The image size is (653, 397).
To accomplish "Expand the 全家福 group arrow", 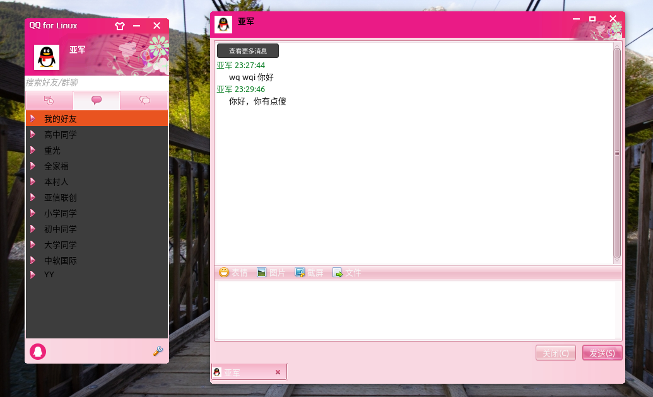I will tap(33, 166).
